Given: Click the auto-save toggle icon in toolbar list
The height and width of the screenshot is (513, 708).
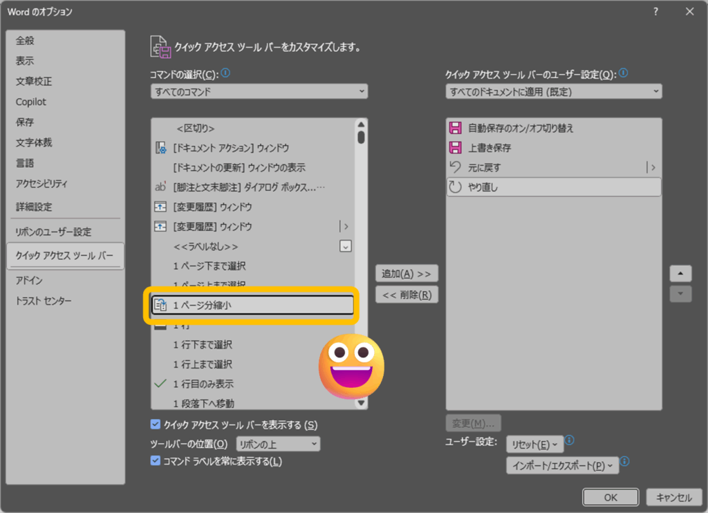Looking at the screenshot, I should click(x=455, y=128).
